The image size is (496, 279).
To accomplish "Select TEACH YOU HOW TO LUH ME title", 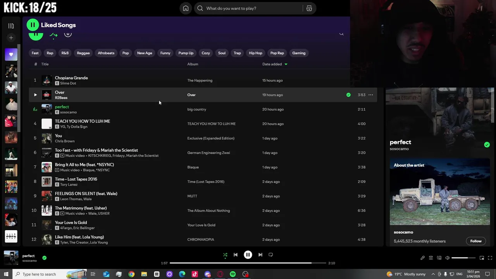I will tap(83, 121).
